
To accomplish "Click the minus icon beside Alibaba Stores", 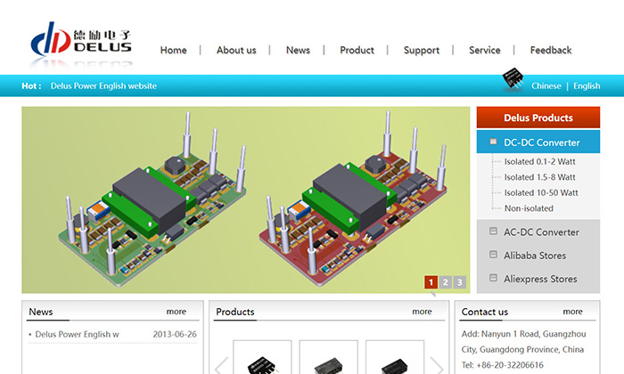I will pyautogui.click(x=493, y=255).
